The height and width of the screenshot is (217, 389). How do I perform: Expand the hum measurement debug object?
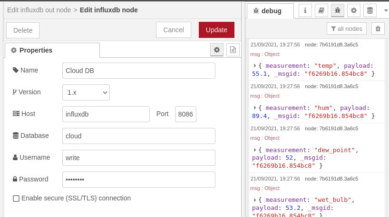tap(255, 108)
